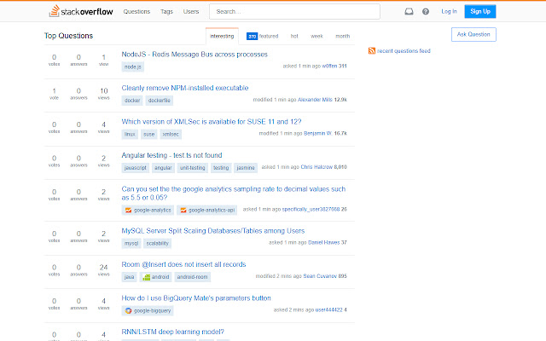Click the android-room tag
Image resolution: width=546 pixels, height=341 pixels.
point(192,277)
